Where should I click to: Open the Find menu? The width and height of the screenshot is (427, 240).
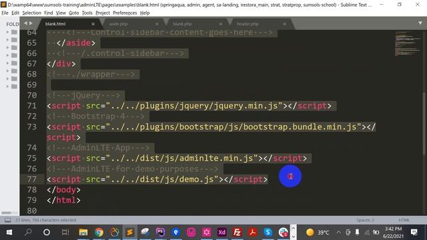[x=49, y=13]
